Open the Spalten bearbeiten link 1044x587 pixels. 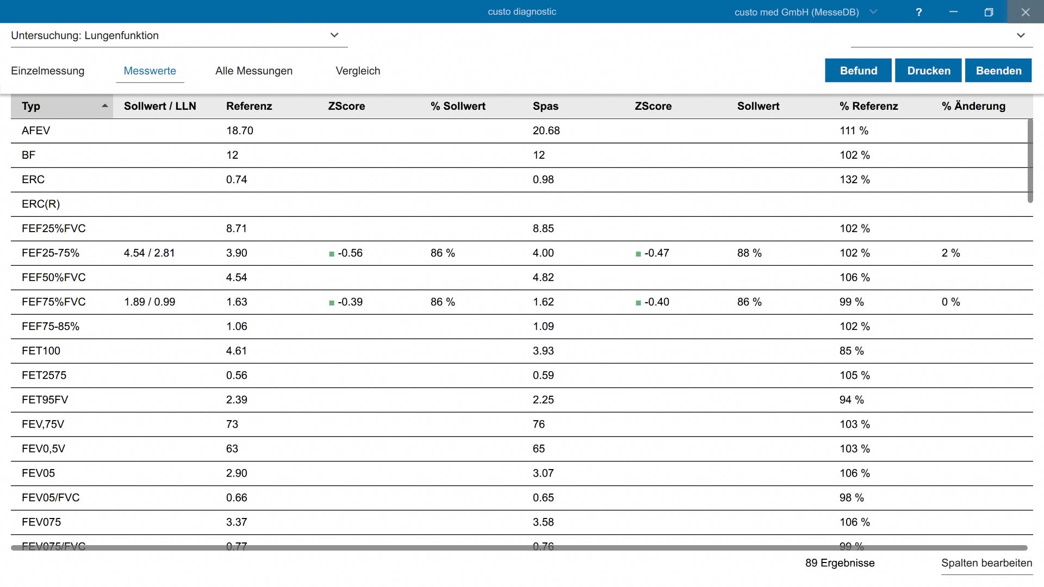pyautogui.click(x=986, y=563)
